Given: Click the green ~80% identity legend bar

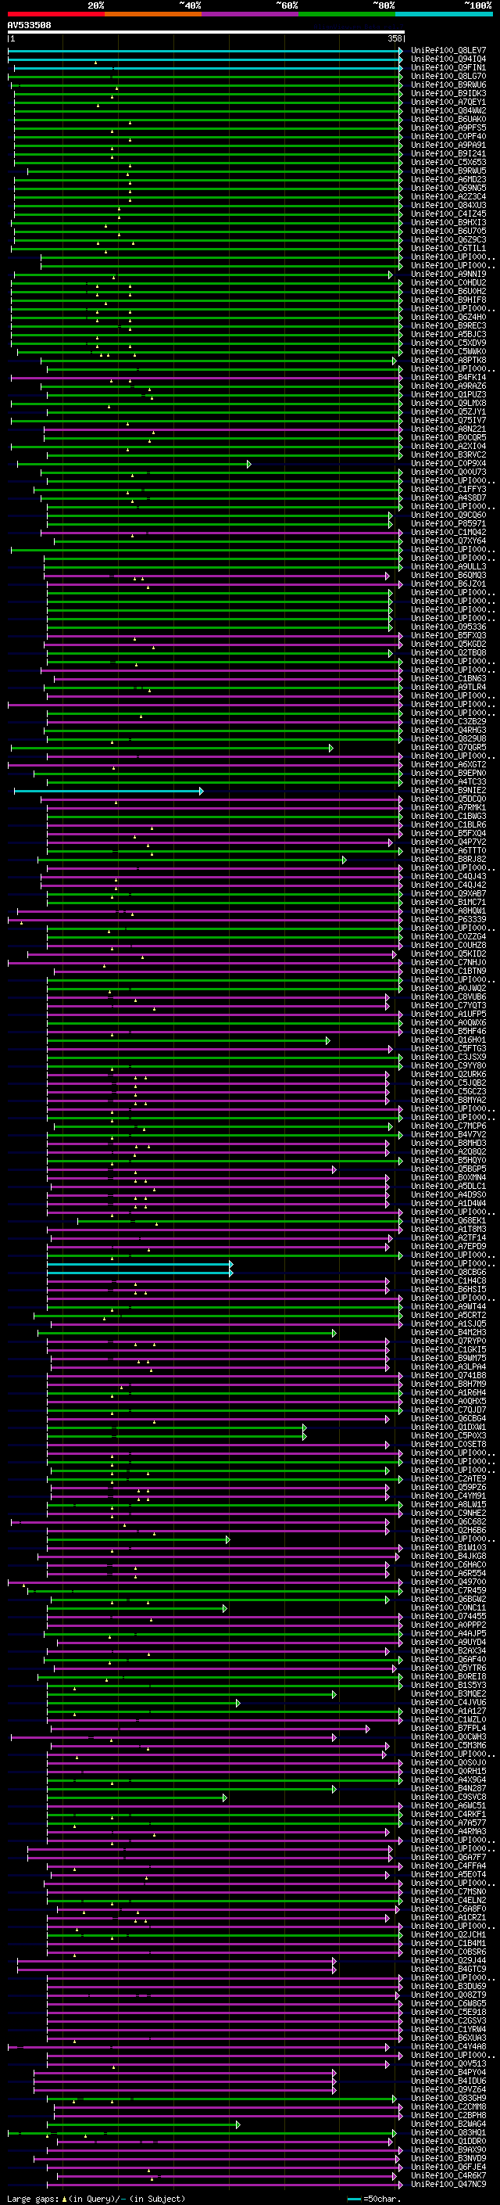Looking at the screenshot, I should pyautogui.click(x=347, y=14).
